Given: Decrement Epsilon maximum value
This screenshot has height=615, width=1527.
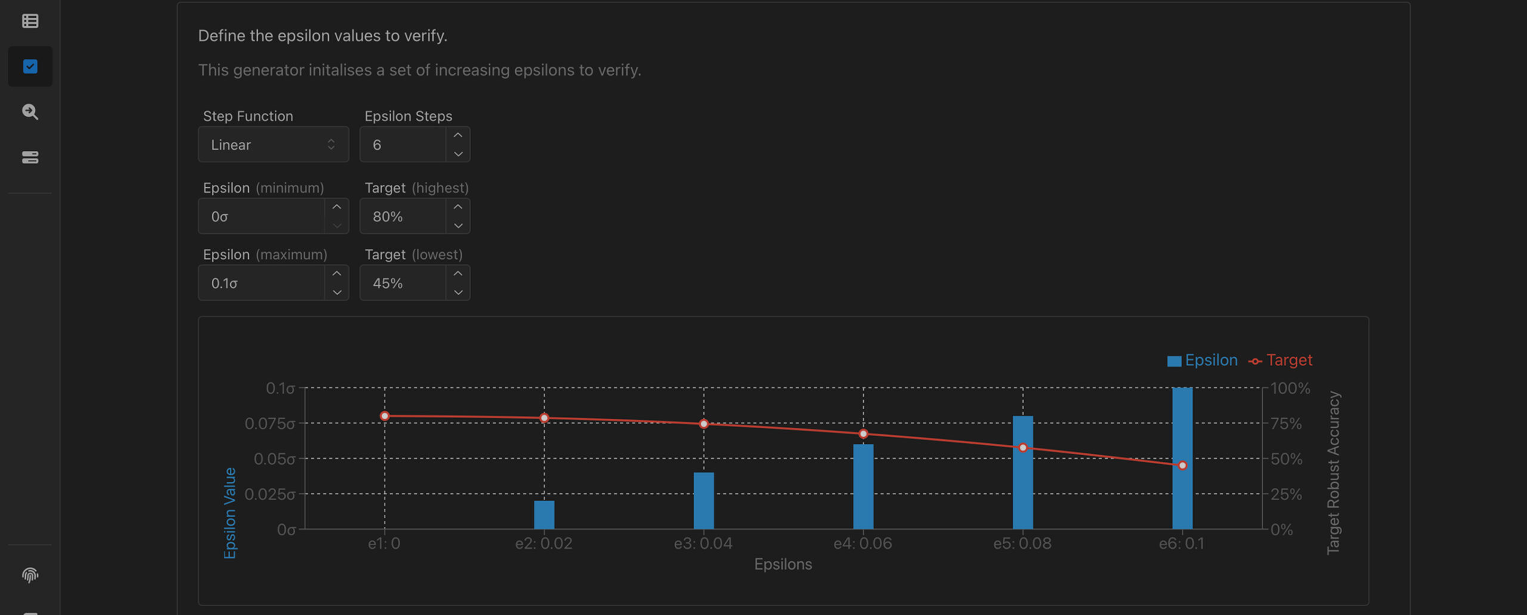Looking at the screenshot, I should click(x=336, y=292).
